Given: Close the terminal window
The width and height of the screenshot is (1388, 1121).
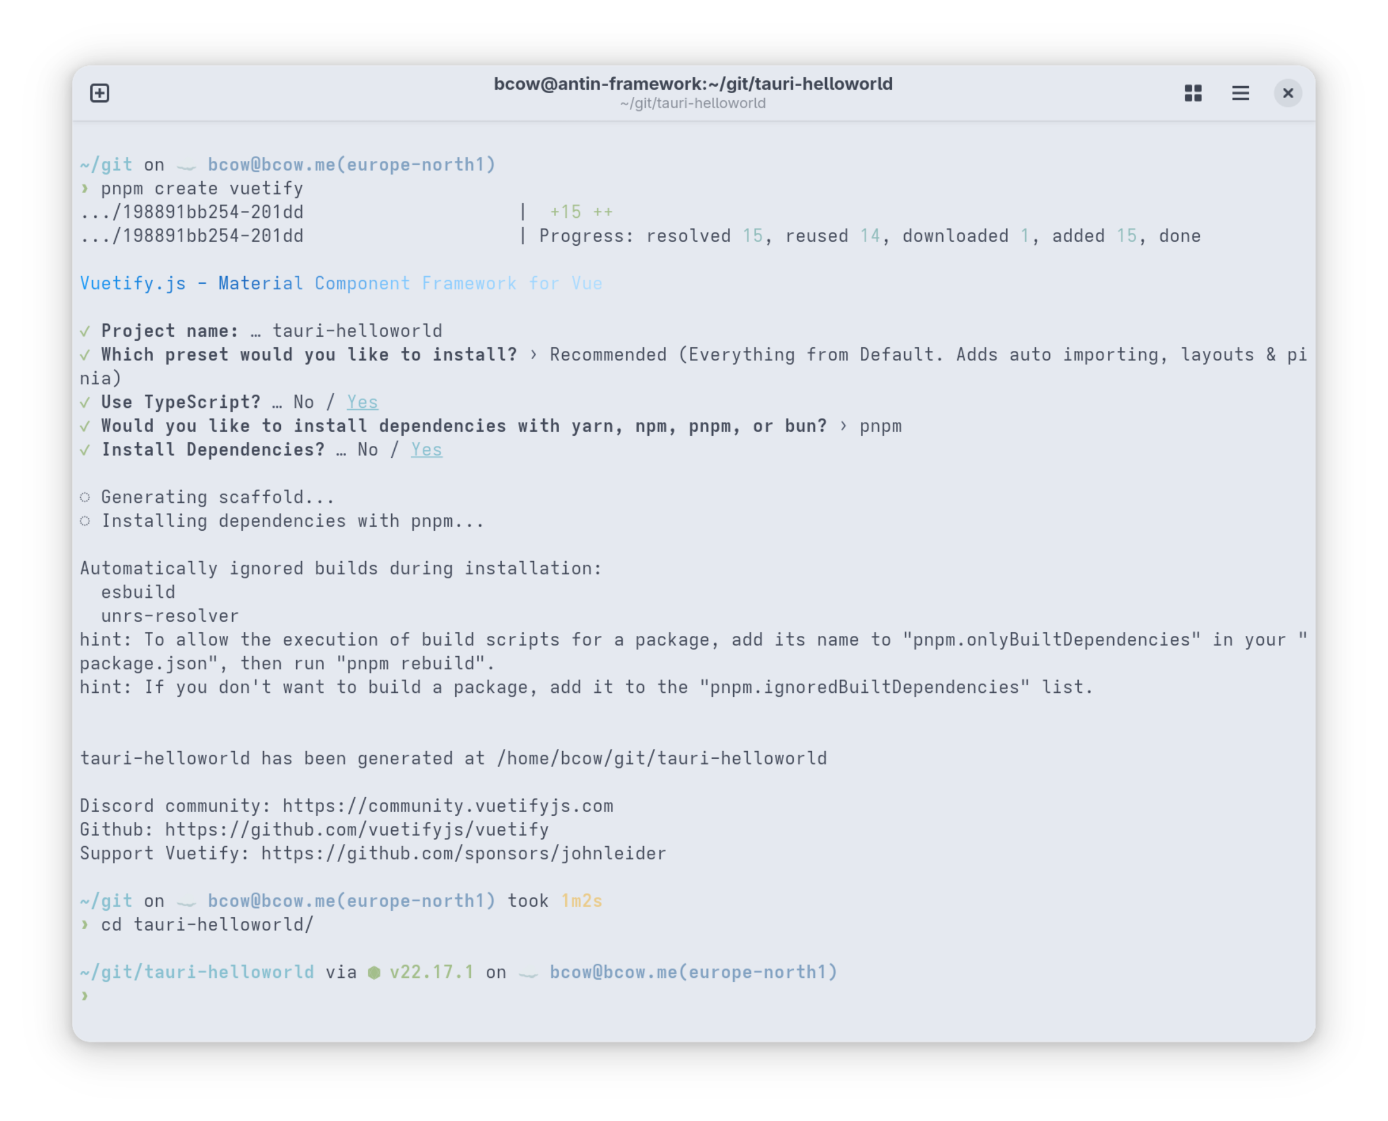Looking at the screenshot, I should (1287, 93).
